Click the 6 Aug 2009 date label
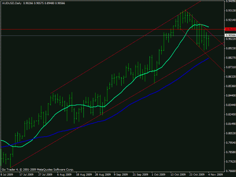The image size is (236, 177). (x=64, y=175)
